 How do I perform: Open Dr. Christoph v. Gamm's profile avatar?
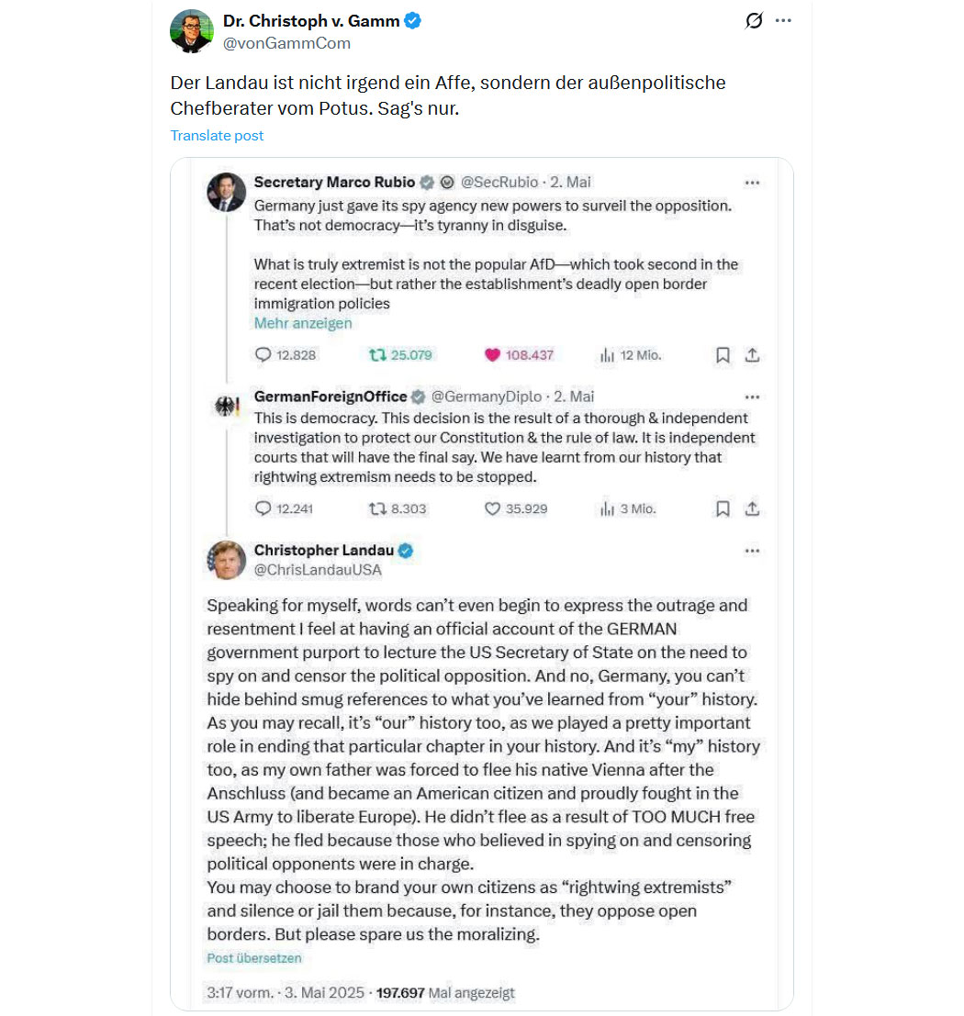pos(191,31)
